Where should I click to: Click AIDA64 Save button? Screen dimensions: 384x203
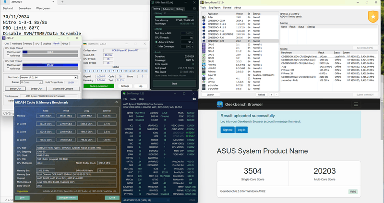(22, 198)
